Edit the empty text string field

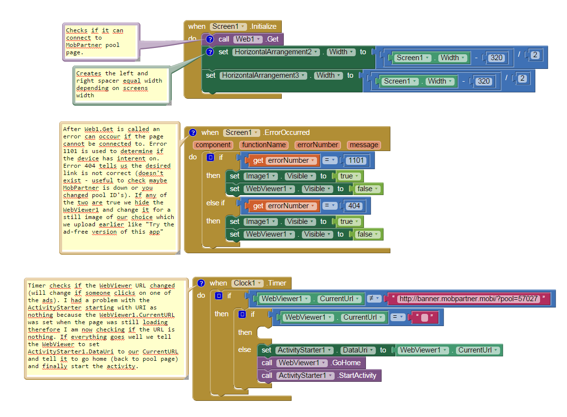425,318
